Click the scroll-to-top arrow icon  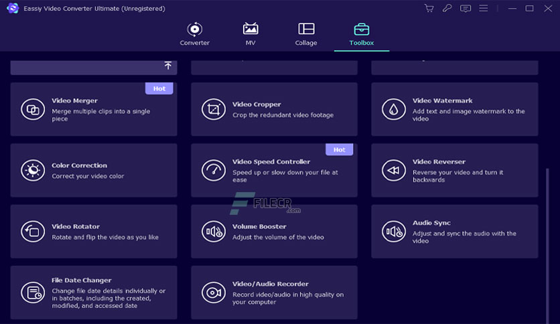point(168,66)
